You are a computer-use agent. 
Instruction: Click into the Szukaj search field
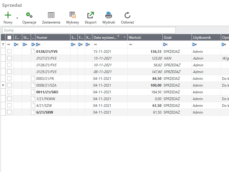point(89,30)
